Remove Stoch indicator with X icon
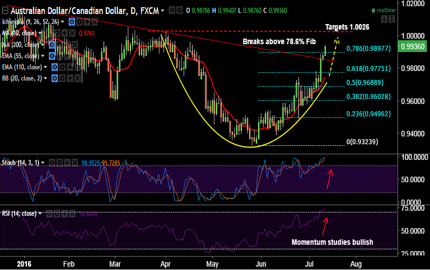This screenshot has width=430, height=270. (x=74, y=163)
